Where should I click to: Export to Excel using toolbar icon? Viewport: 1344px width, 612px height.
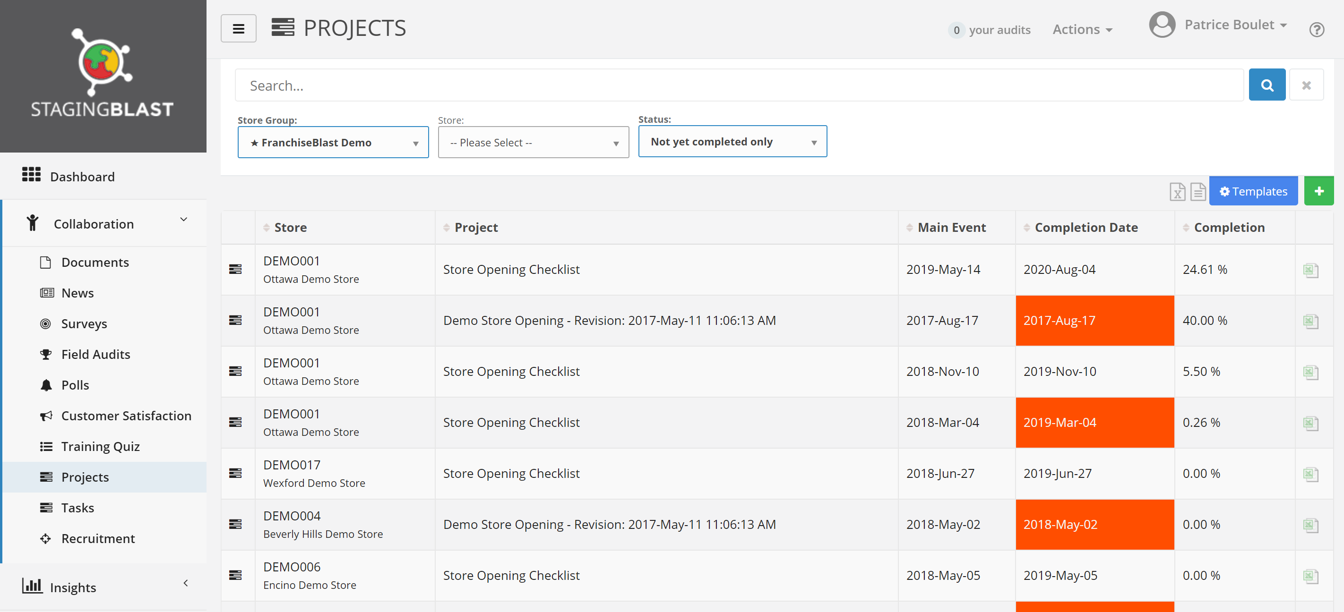point(1177,192)
